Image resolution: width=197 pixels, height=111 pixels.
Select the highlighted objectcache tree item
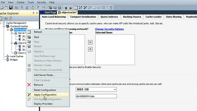click(x=20, y=30)
